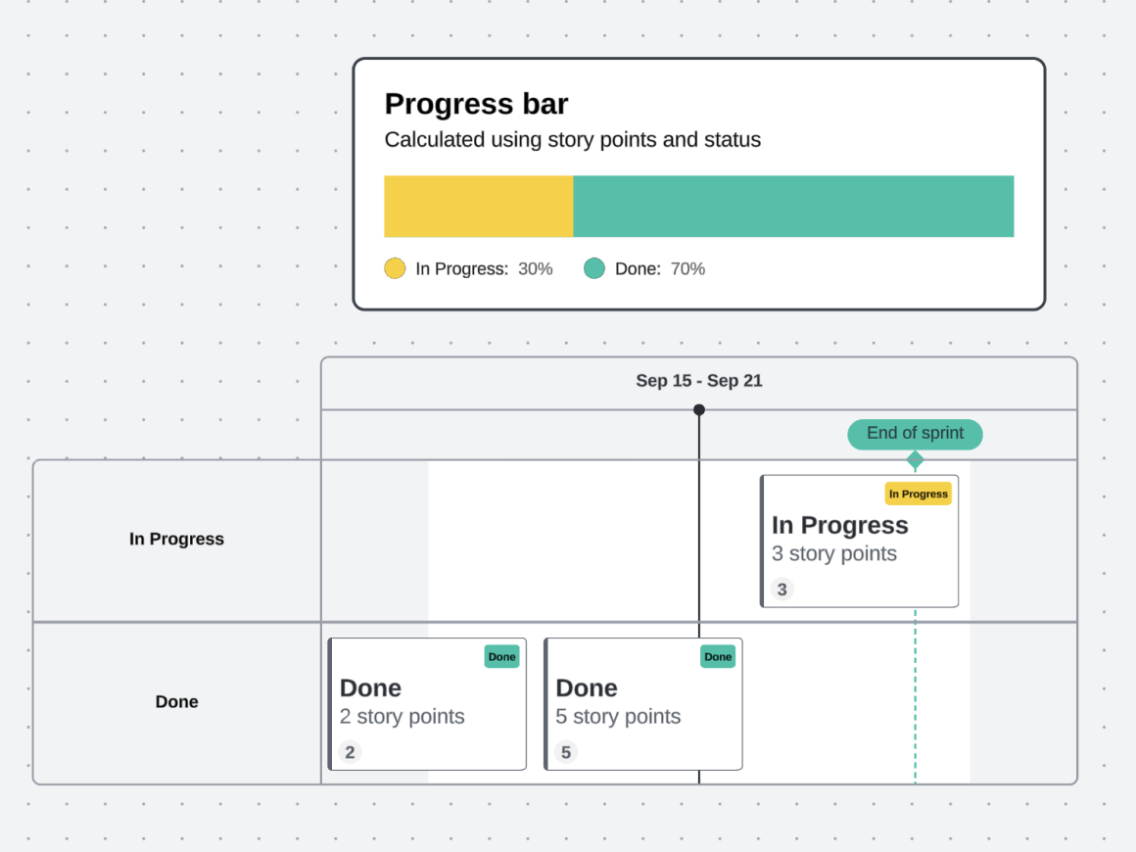Screen dimensions: 1136x852
Task: Click the Done pill on the 5-point card
Action: [x=718, y=657]
